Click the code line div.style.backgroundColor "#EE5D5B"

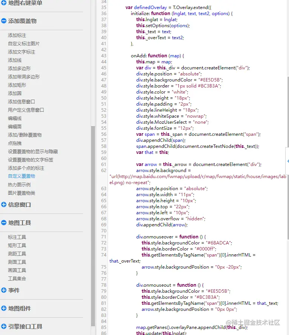(x=180, y=80)
